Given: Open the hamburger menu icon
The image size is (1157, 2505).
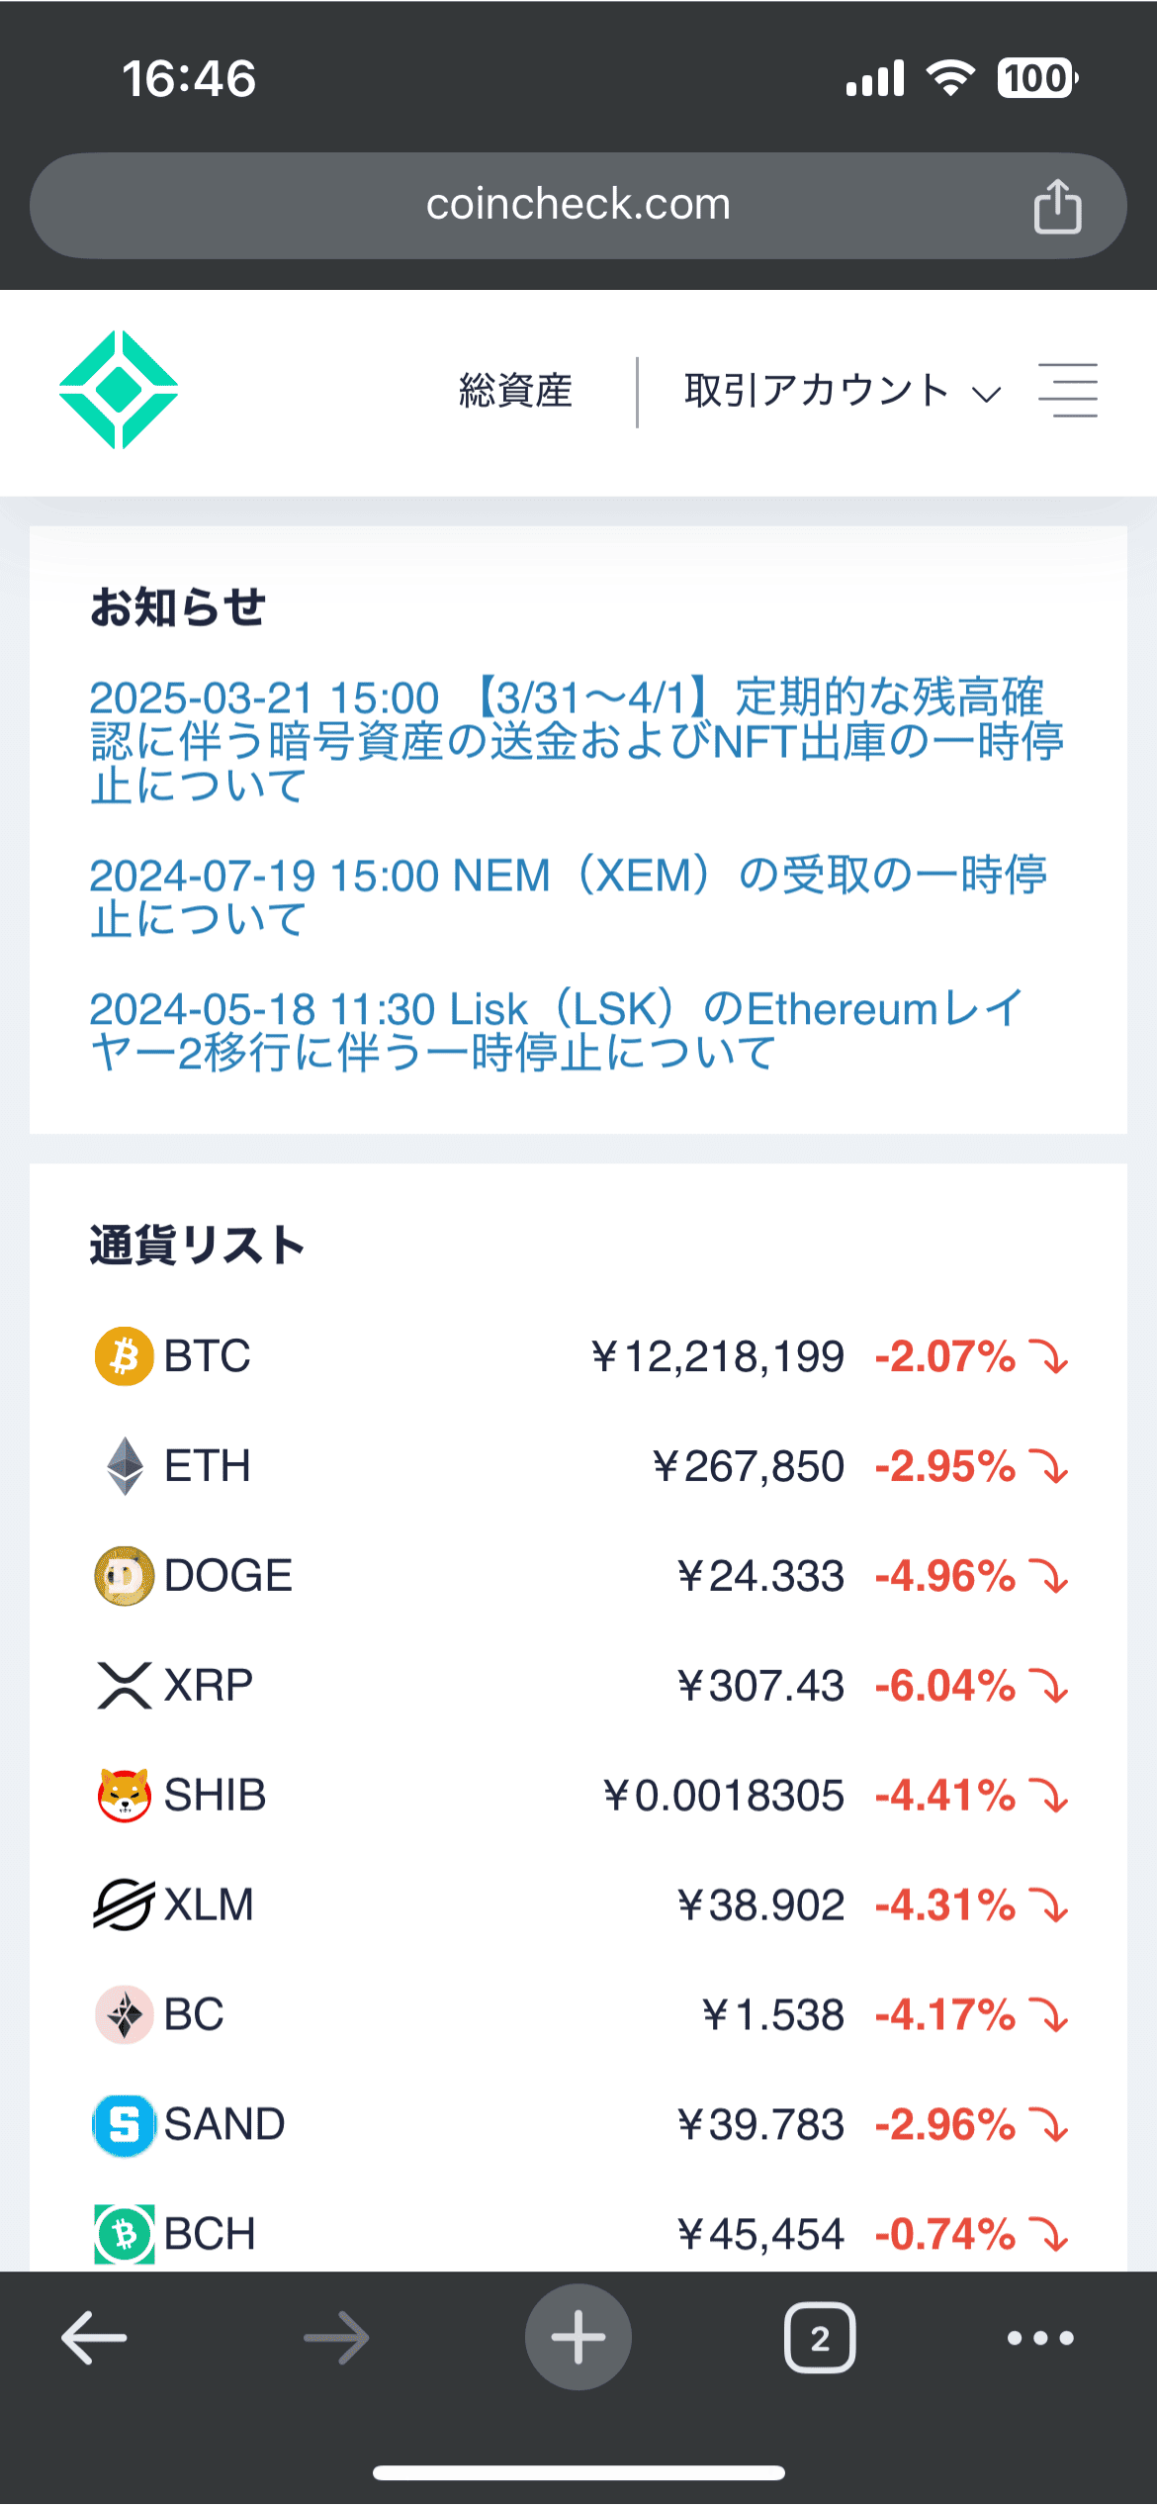Looking at the screenshot, I should tap(1068, 390).
